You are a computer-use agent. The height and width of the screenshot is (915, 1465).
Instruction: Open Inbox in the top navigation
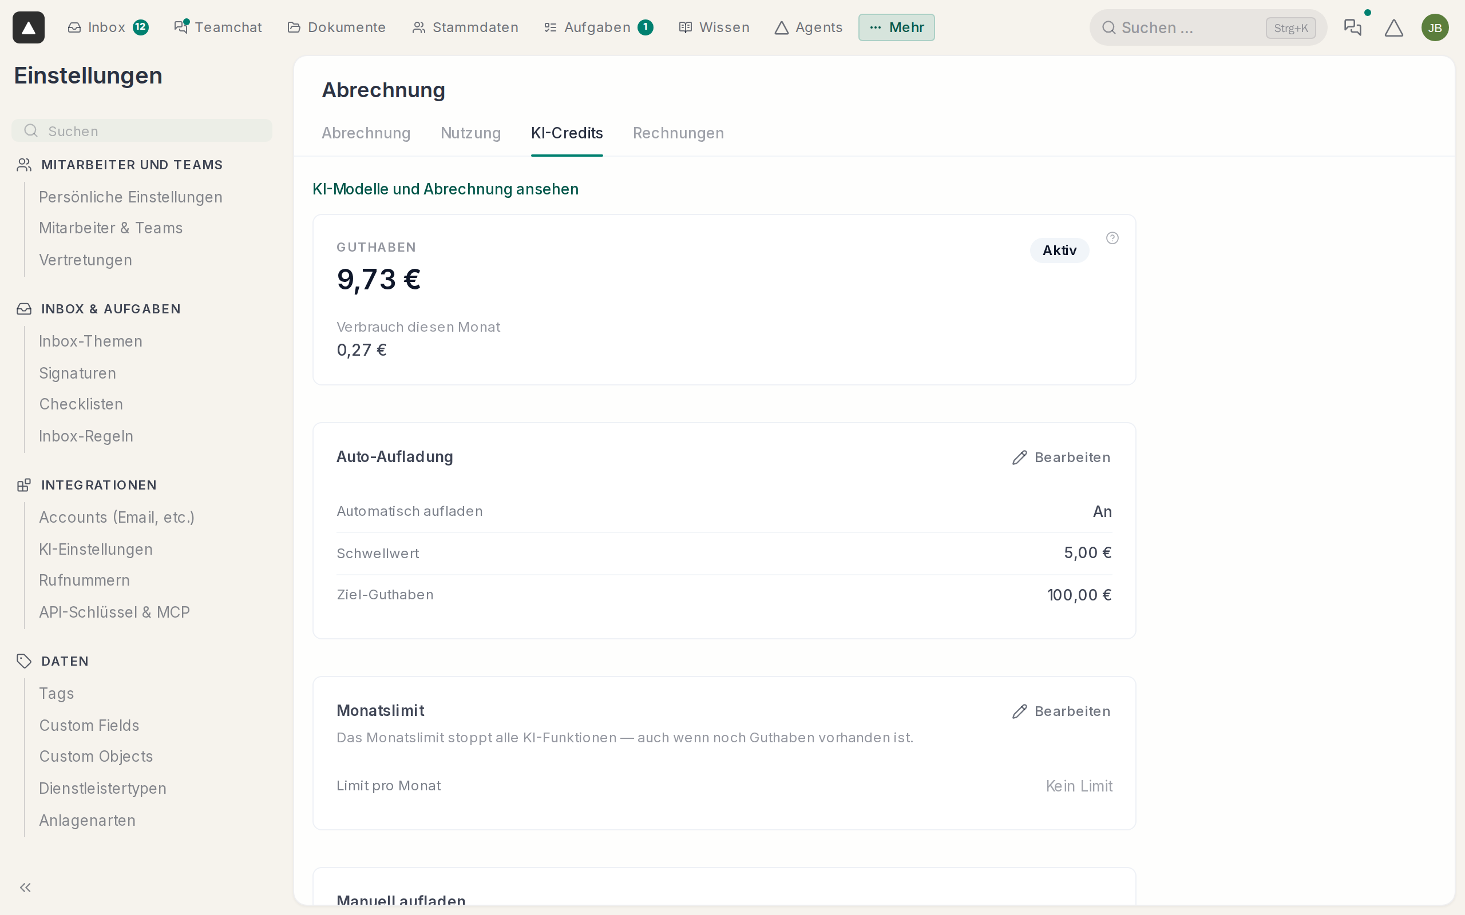click(107, 27)
